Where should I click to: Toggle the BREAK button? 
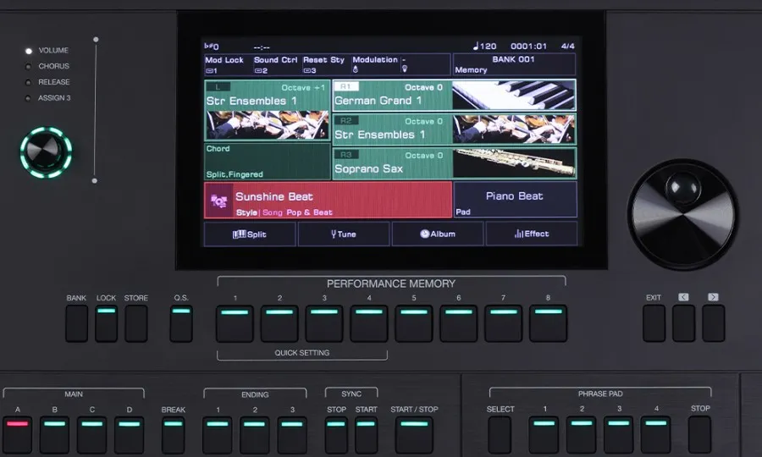[173, 435]
